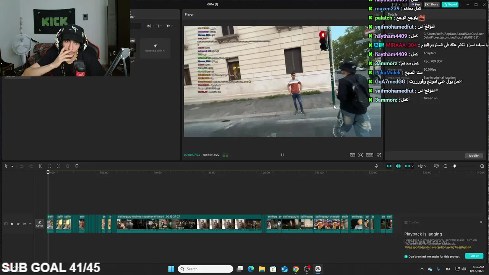Open the Details tab in right panel

point(393,15)
